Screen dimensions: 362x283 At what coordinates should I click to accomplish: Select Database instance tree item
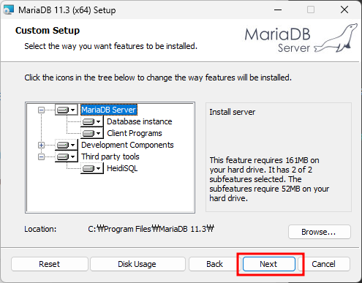(x=140, y=121)
